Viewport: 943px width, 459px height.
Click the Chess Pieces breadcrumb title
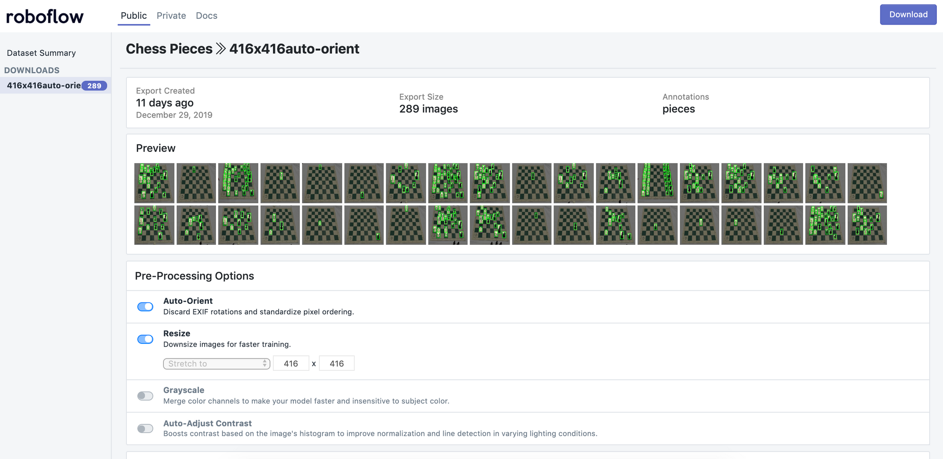pos(169,49)
